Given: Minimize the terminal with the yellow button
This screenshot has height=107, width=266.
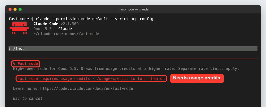Looking at the screenshot, I should coord(15,9).
